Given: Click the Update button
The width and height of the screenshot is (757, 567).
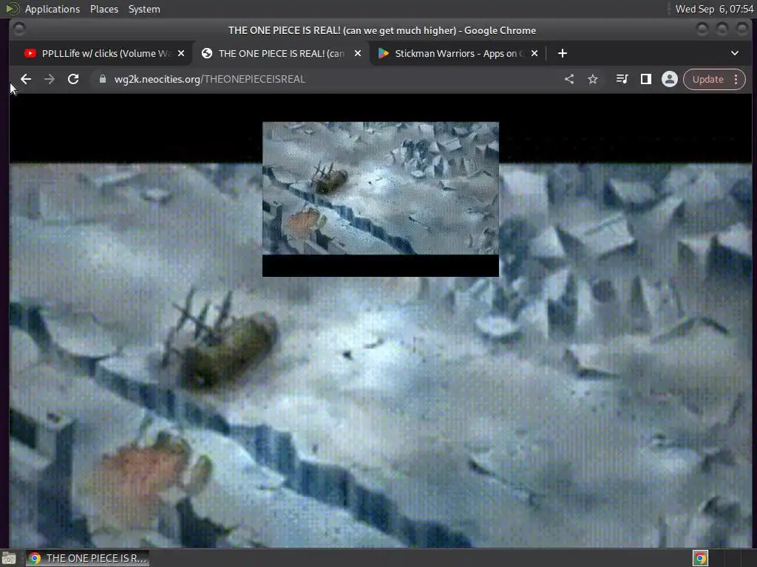Looking at the screenshot, I should (707, 79).
